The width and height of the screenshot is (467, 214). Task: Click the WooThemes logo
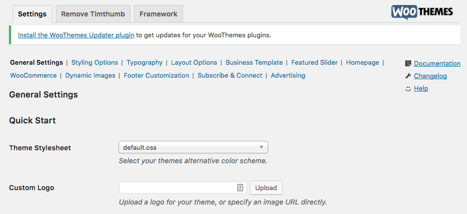pyautogui.click(x=422, y=12)
